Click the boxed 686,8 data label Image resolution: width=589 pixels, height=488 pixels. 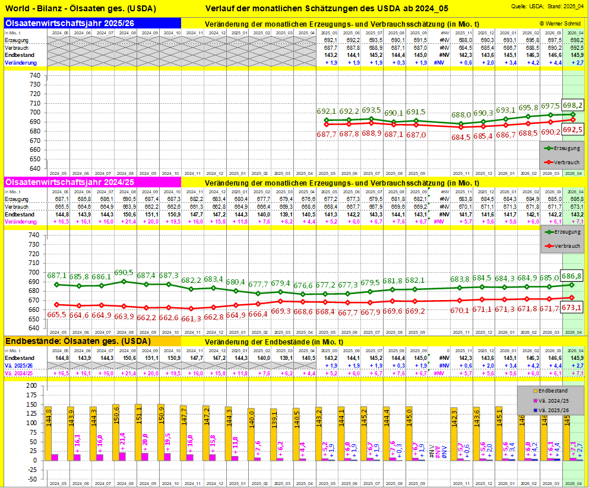click(573, 276)
